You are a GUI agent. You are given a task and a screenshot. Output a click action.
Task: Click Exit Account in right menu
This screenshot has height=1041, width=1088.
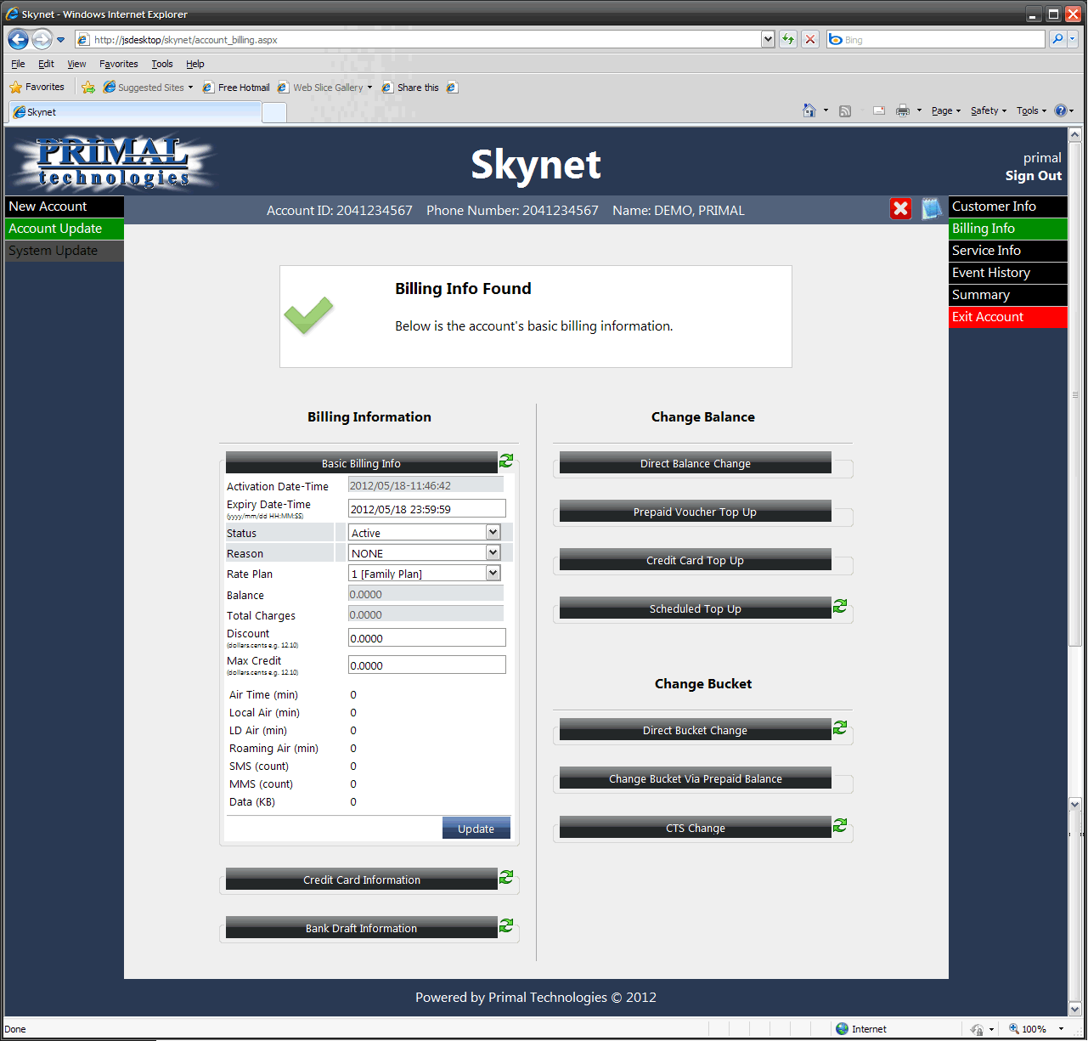point(1008,317)
